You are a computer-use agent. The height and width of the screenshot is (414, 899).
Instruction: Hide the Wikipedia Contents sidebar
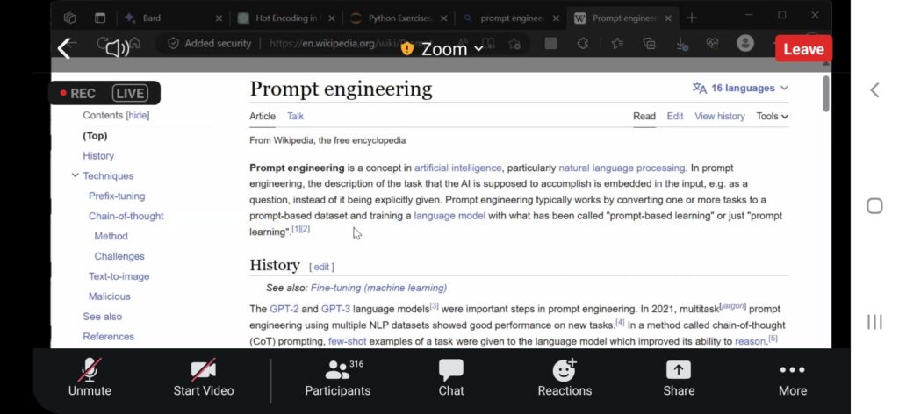click(x=138, y=116)
